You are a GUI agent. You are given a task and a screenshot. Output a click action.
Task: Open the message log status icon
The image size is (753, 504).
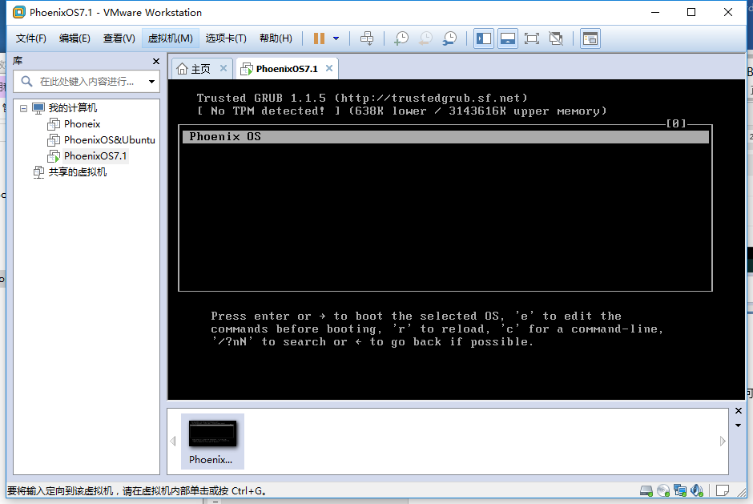click(x=723, y=490)
